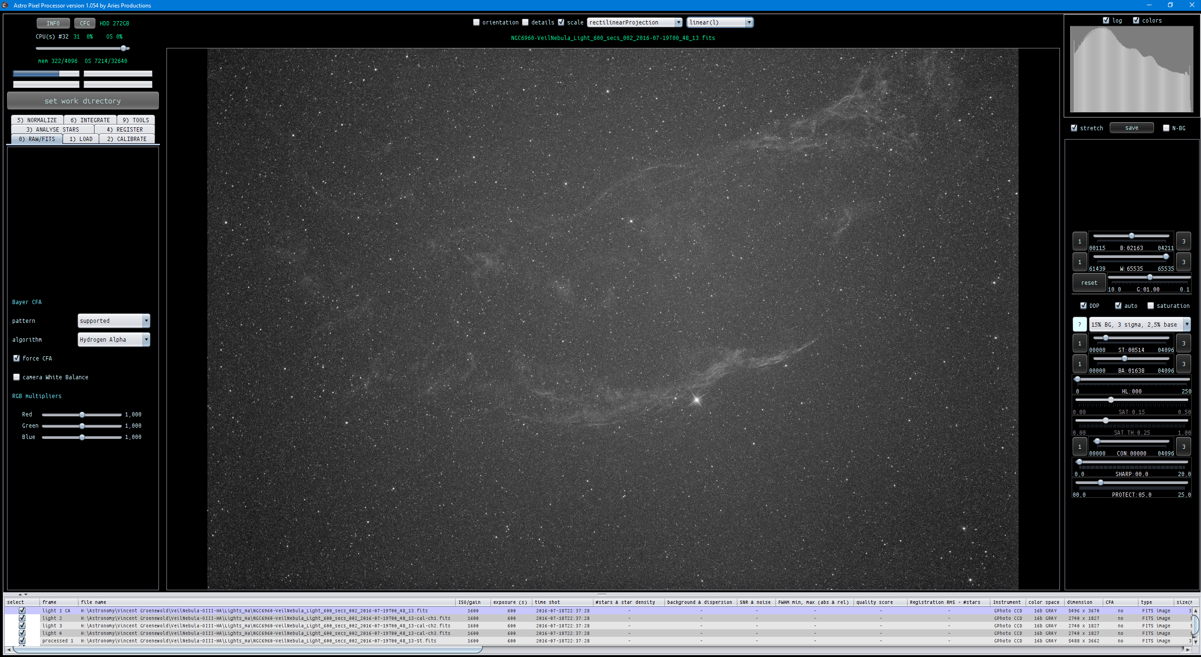1201x657 pixels.
Task: Enable the orientation checkbox
Action: click(x=476, y=22)
